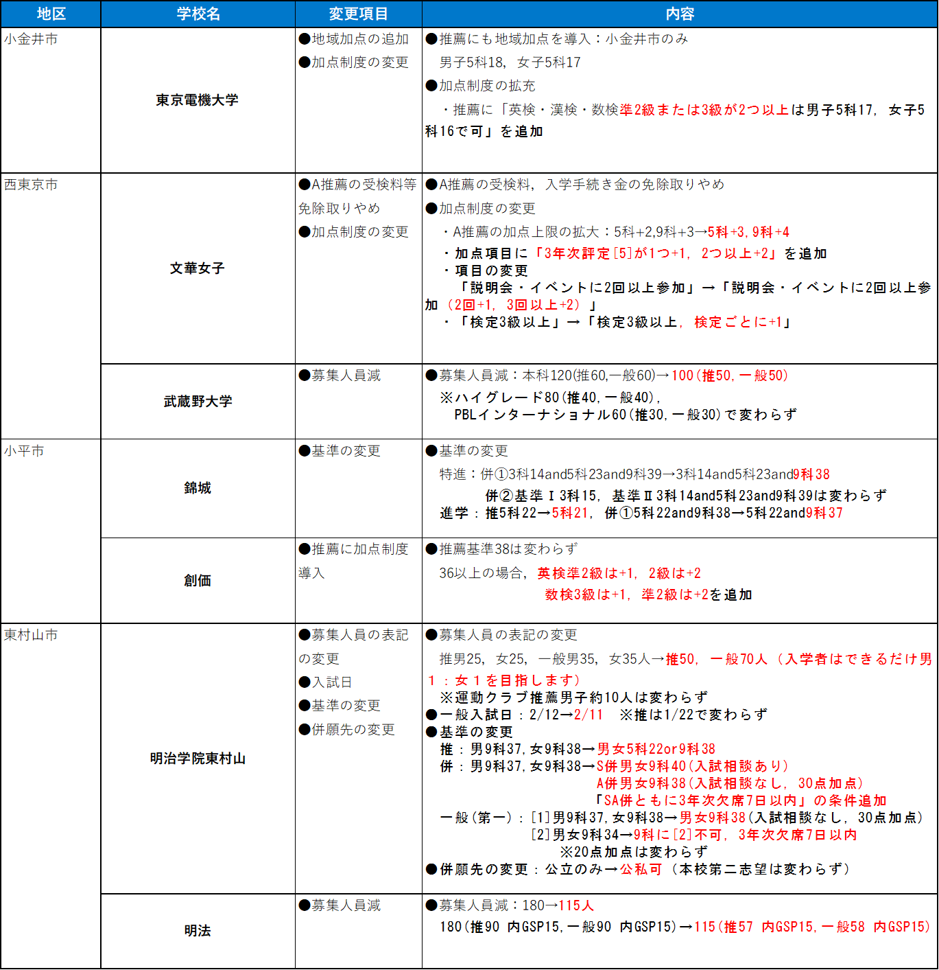Click school name 武蔵野大学

coord(198,402)
